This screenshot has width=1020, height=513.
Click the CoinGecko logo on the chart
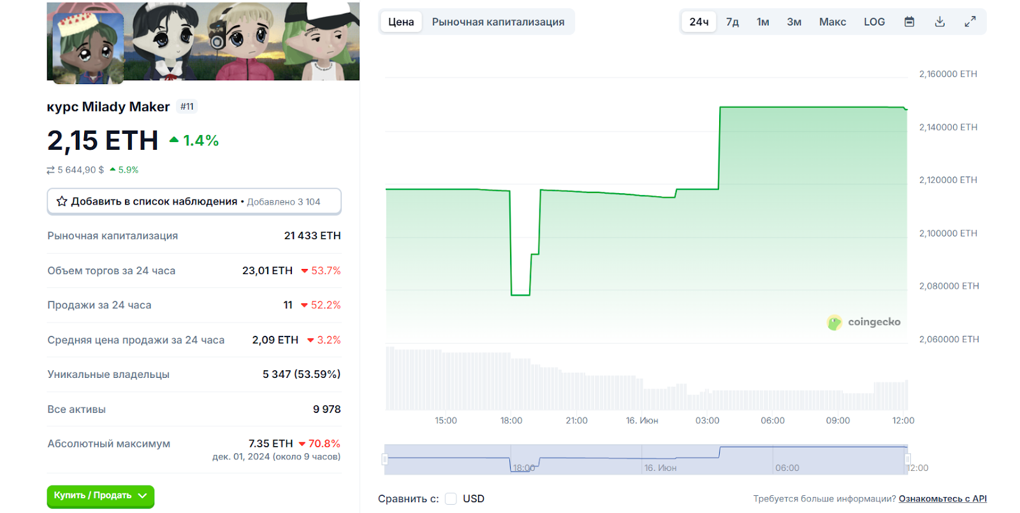864,322
